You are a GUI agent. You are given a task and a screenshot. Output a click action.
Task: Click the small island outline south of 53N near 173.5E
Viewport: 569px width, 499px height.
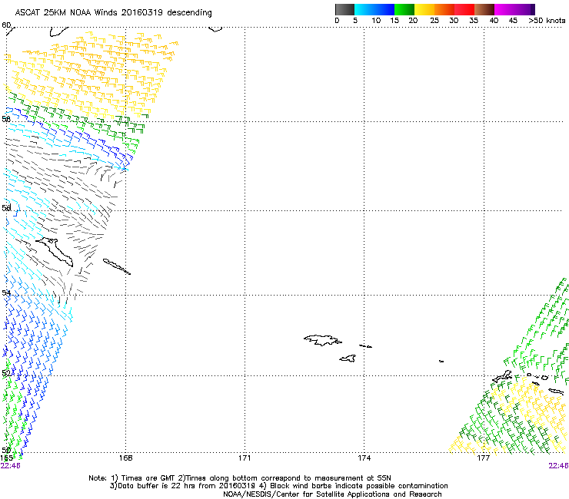[348, 359]
